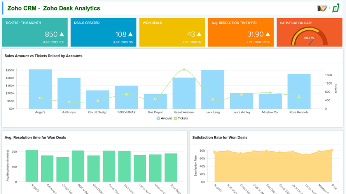346x194 pixels.
Task: Click the Zoho CRM - Zoho Desk Analytics title
Action: click(x=54, y=8)
